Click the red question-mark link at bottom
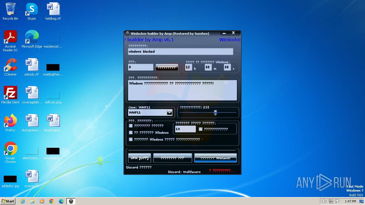Viewport: 365px width, 205px height. [222, 171]
